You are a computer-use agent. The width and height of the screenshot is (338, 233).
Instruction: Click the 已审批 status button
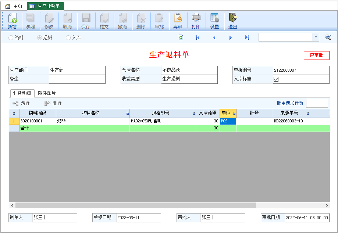(x=316, y=55)
